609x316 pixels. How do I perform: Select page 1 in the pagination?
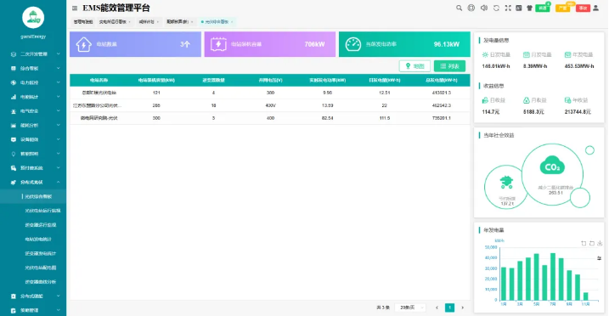click(450, 308)
